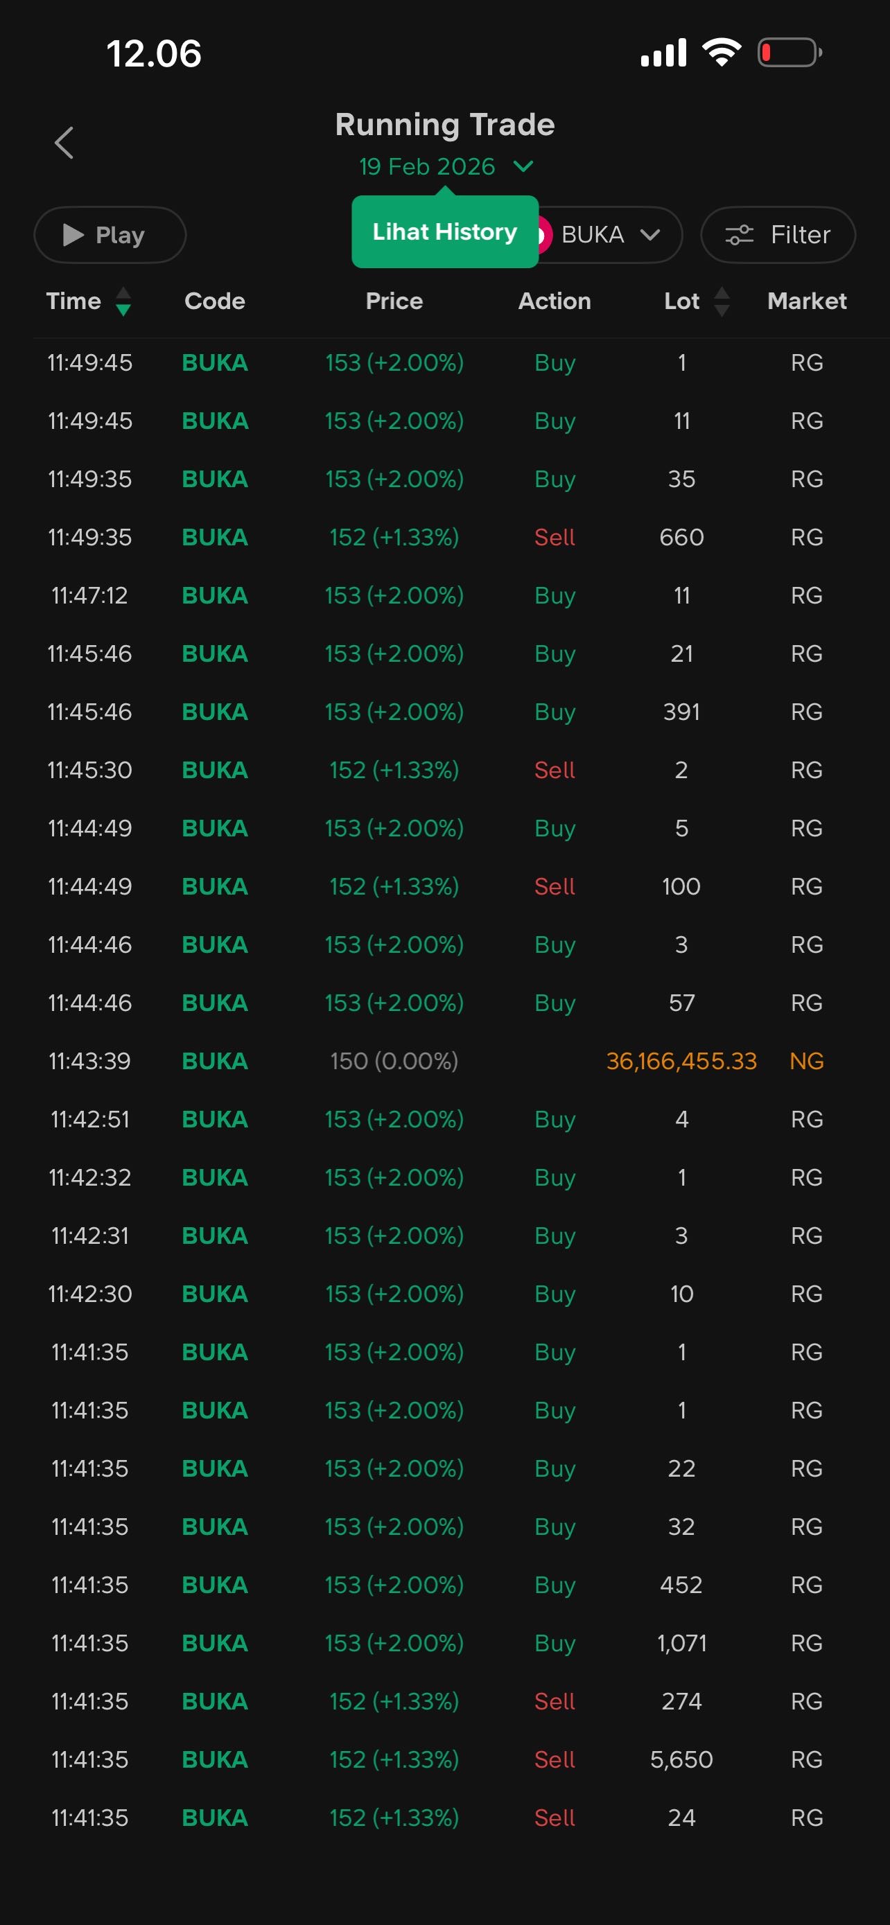Tap the battery status icon

789,53
